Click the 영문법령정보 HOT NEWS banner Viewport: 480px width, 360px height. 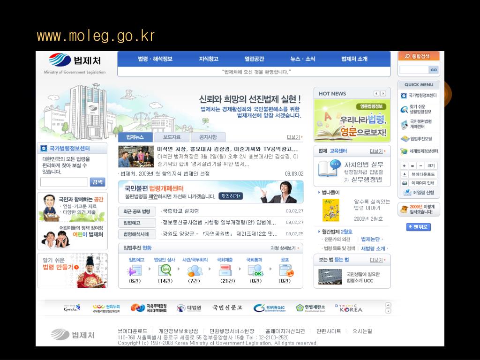point(352,120)
